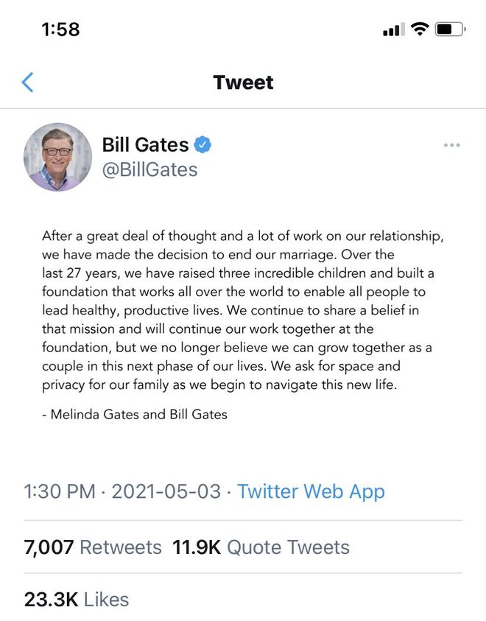Tap the Bill Gates display name

[x=144, y=144]
